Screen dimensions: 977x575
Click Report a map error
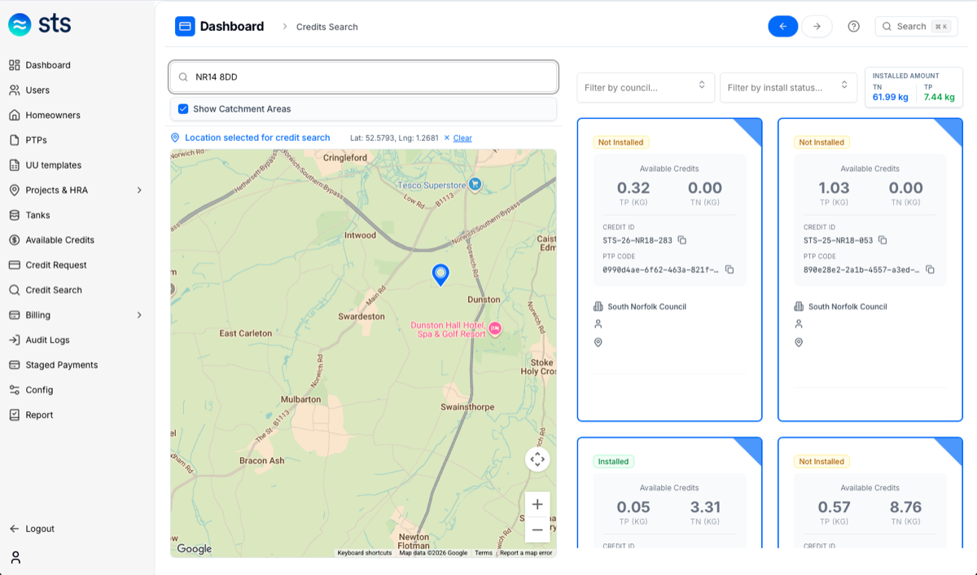pos(526,553)
